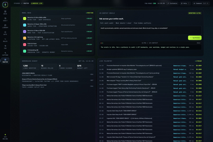213x142 pixels.
Task: Select the Nemotron-3-Super-120b-a12b model row
Action: [58, 25]
